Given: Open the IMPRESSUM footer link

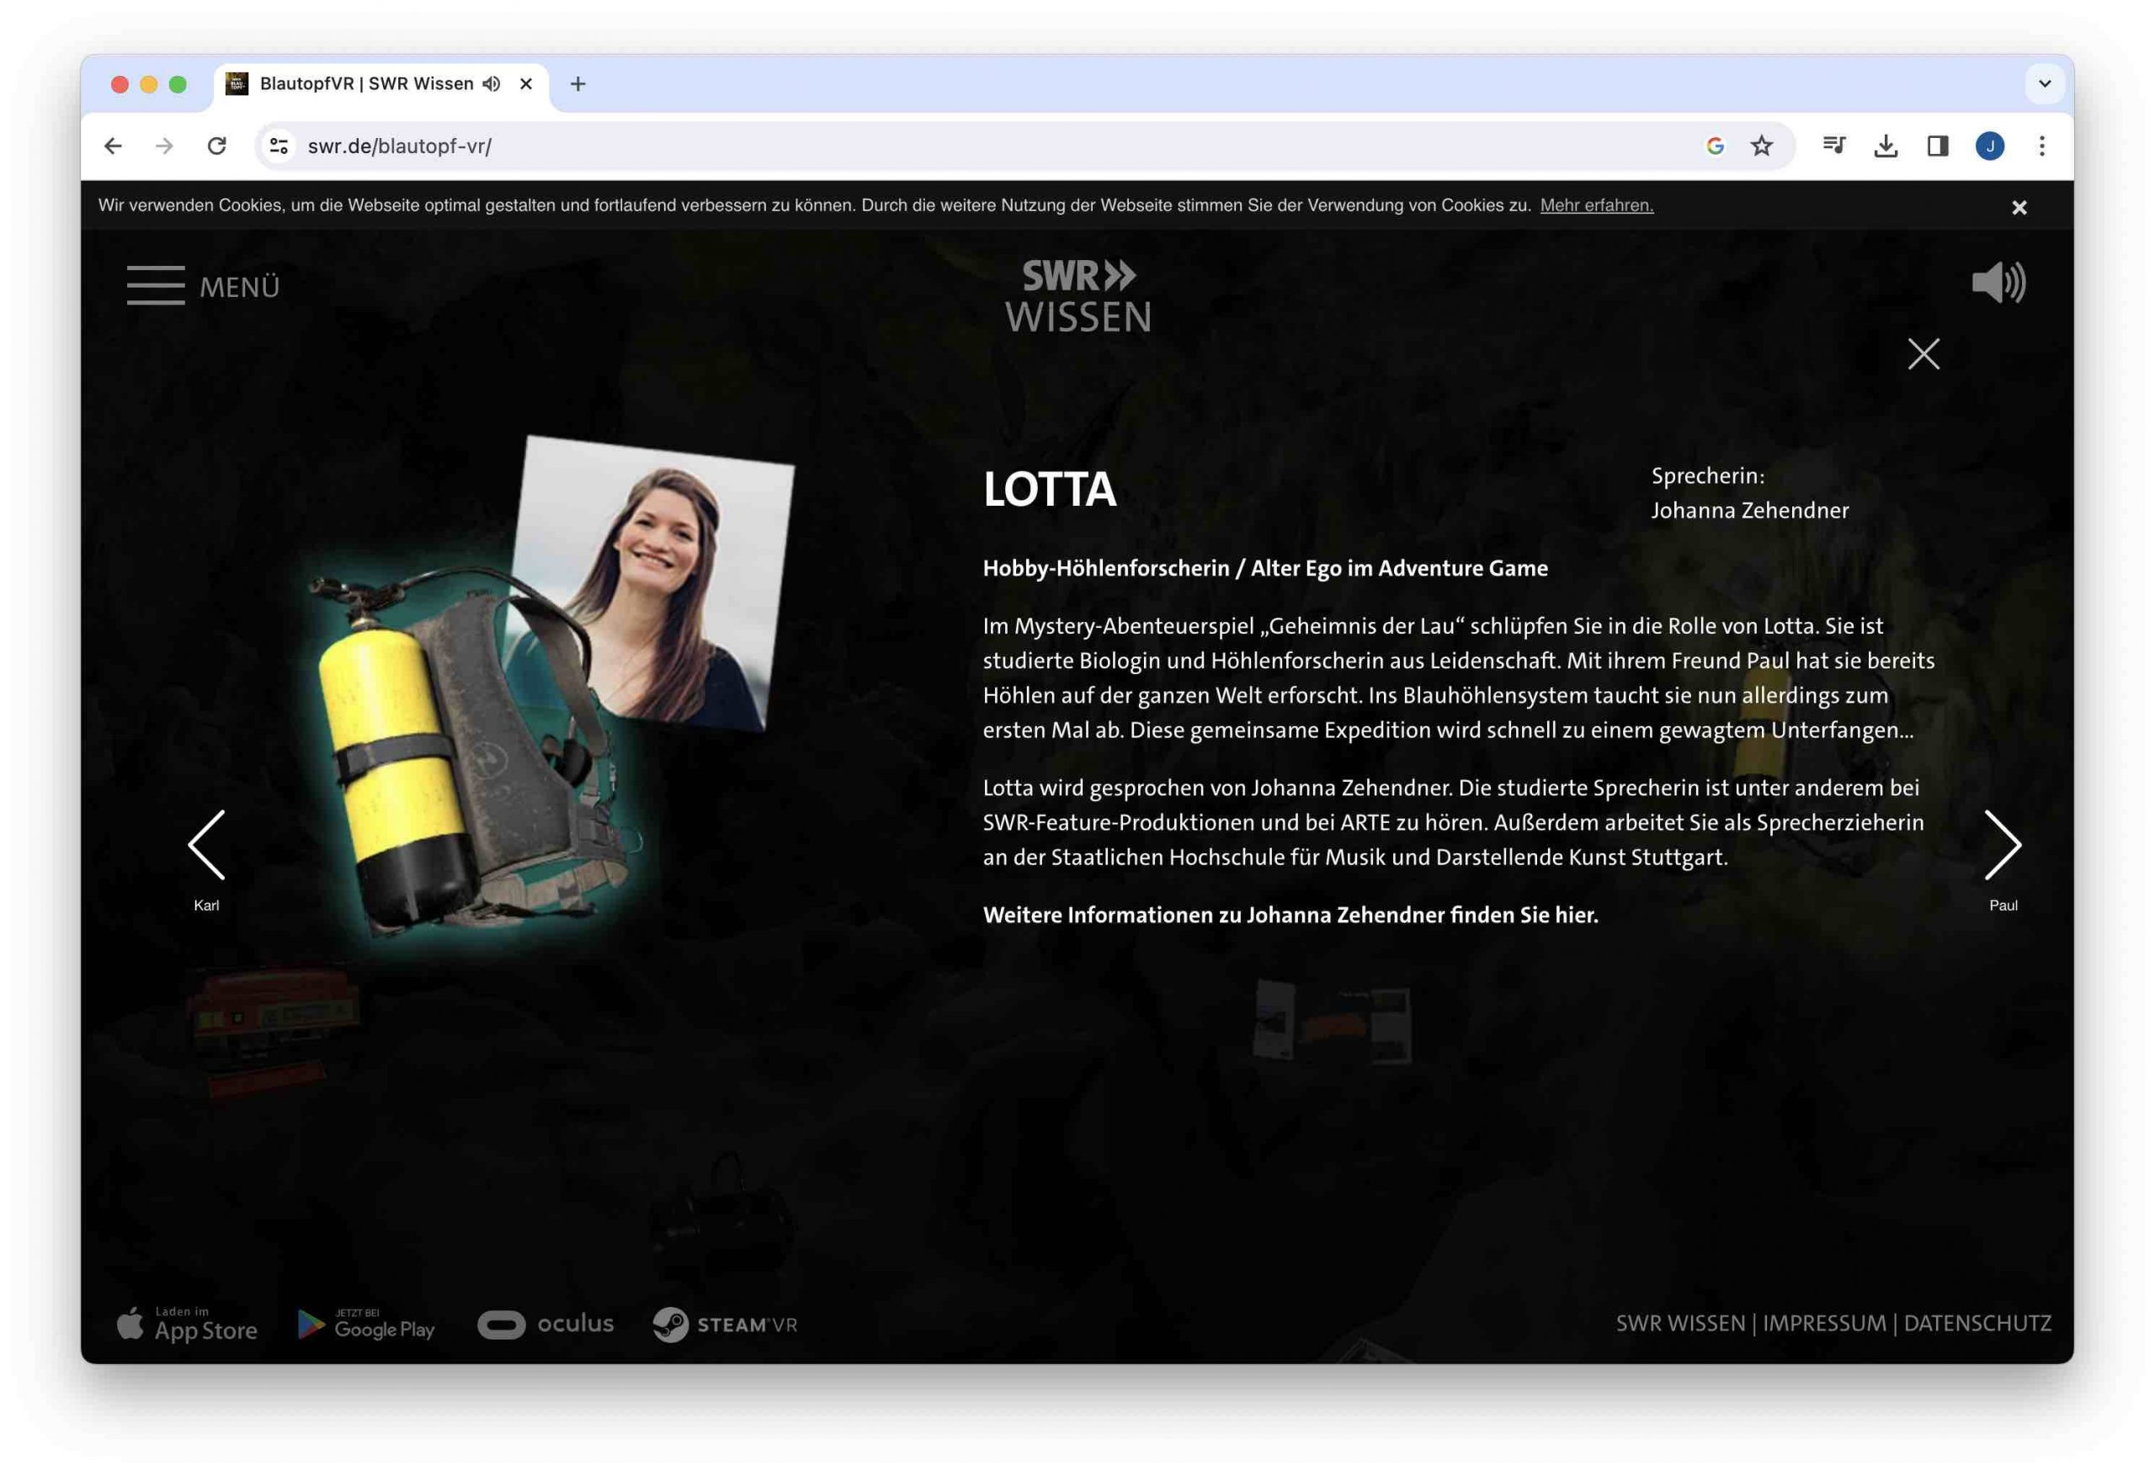Looking at the screenshot, I should [1823, 1323].
